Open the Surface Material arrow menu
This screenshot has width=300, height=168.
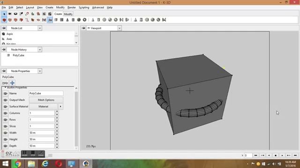[x=60, y=106]
